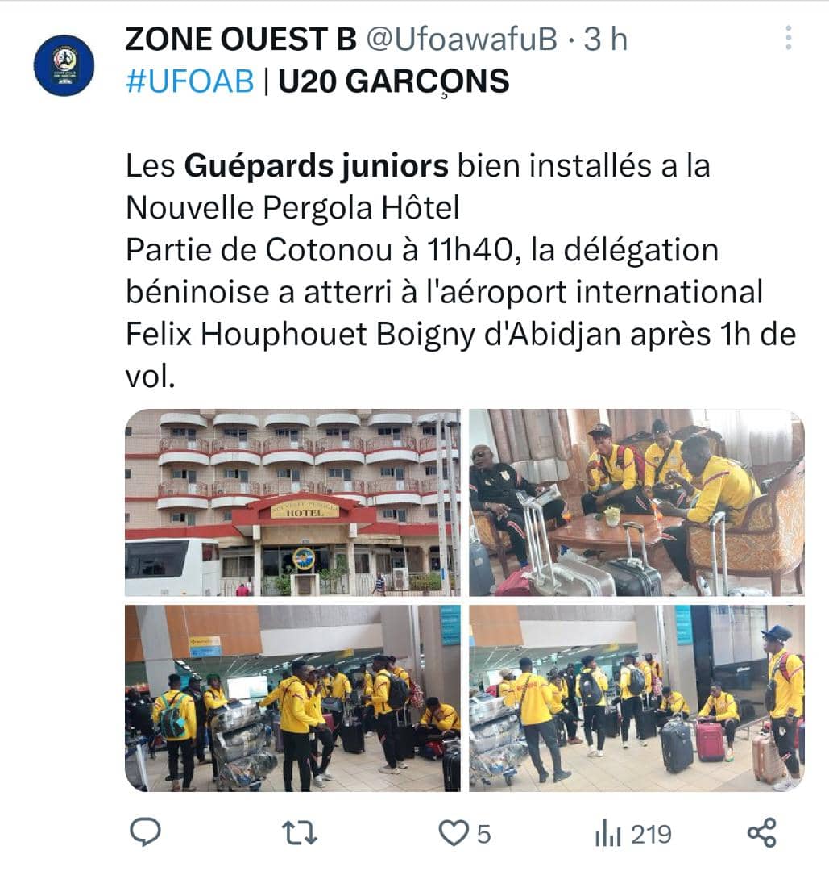The height and width of the screenshot is (871, 829).
Task: View analytics via the bar chart icon
Action: coord(608,835)
